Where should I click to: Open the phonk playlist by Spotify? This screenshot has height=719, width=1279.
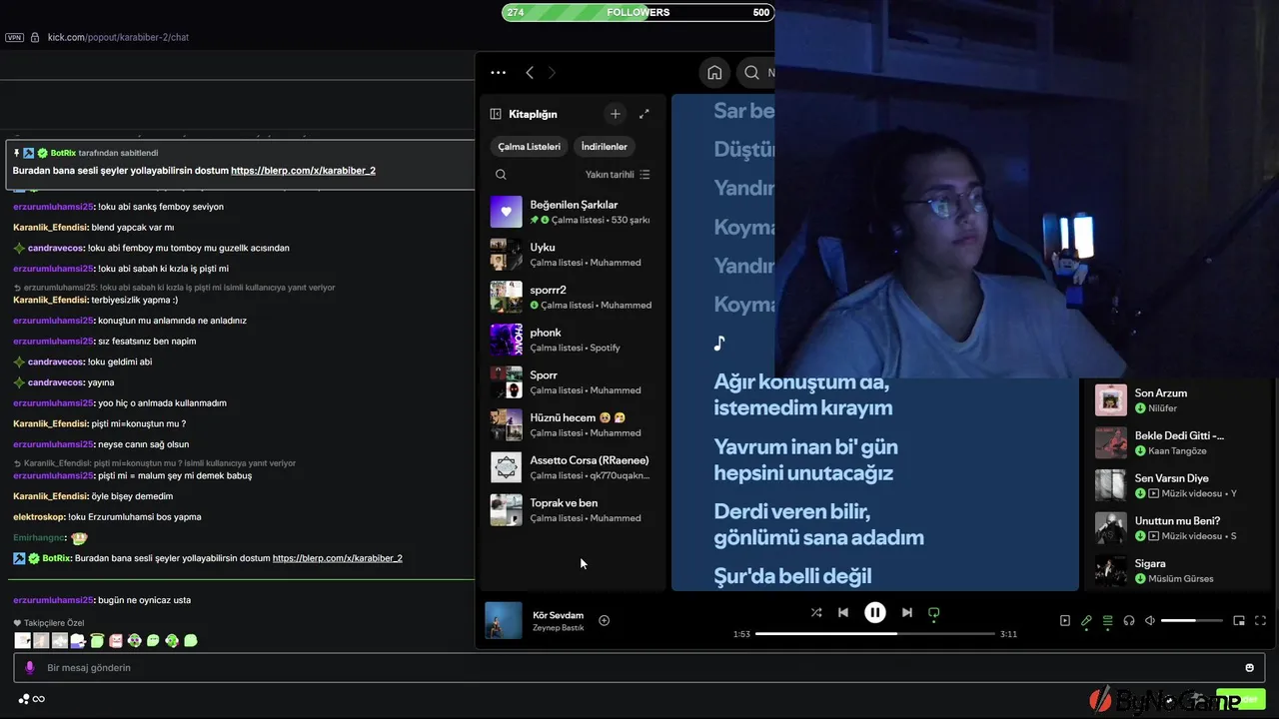coord(572,340)
